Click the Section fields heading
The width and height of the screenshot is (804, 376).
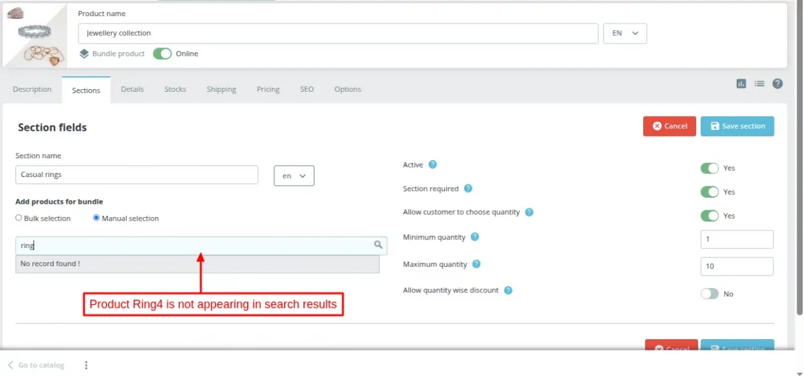(52, 127)
